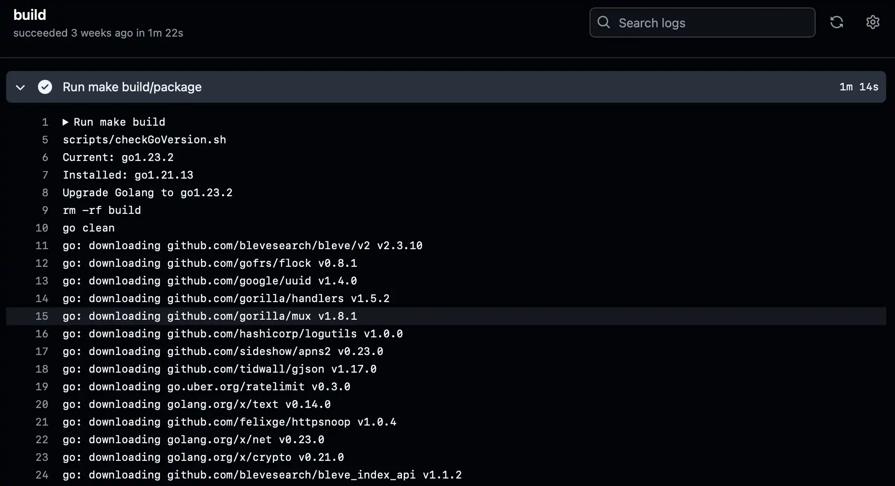Screen dimensions: 895x486
Task: Select the golang.org/x/crypto download line
Action: [203, 457]
